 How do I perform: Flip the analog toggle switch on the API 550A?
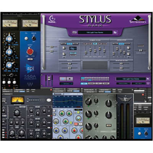[33, 38]
